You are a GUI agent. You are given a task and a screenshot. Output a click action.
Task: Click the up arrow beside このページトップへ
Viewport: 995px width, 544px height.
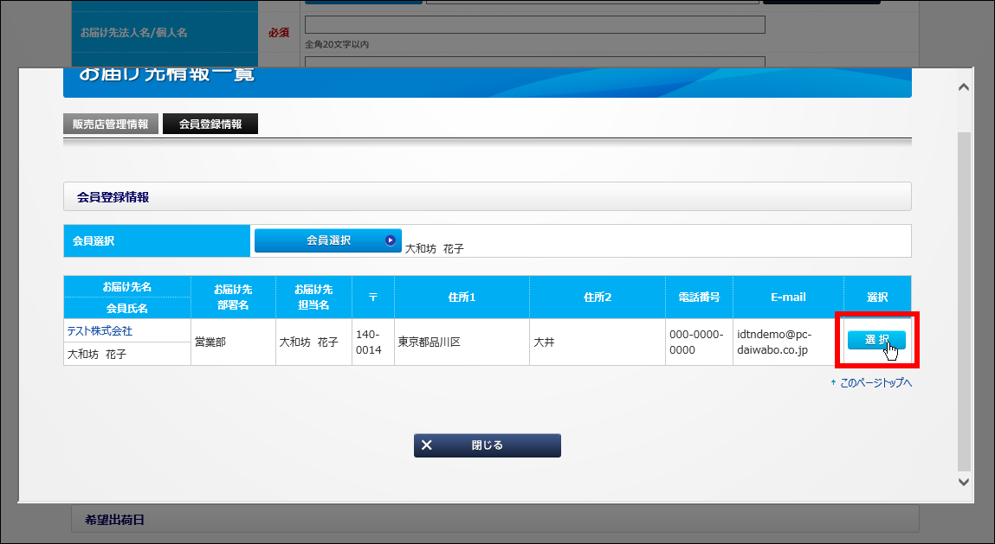pyautogui.click(x=833, y=382)
